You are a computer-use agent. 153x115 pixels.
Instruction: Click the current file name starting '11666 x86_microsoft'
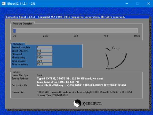(x=85, y=92)
